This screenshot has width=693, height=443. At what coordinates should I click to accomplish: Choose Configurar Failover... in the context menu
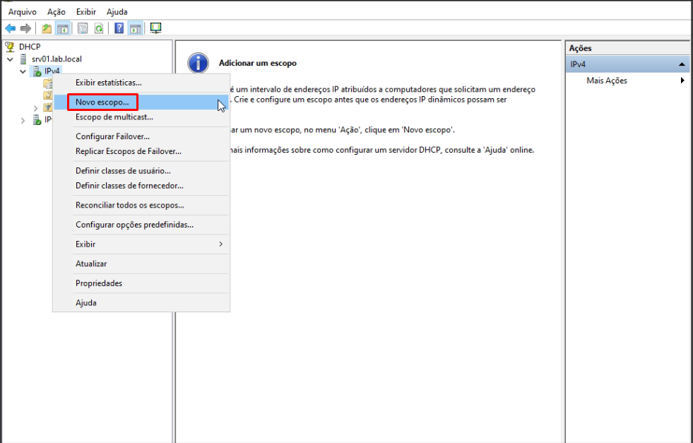(112, 136)
